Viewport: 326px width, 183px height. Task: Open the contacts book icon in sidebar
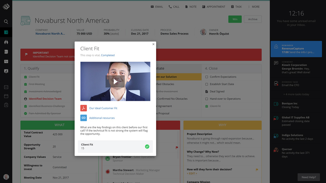click(6, 52)
